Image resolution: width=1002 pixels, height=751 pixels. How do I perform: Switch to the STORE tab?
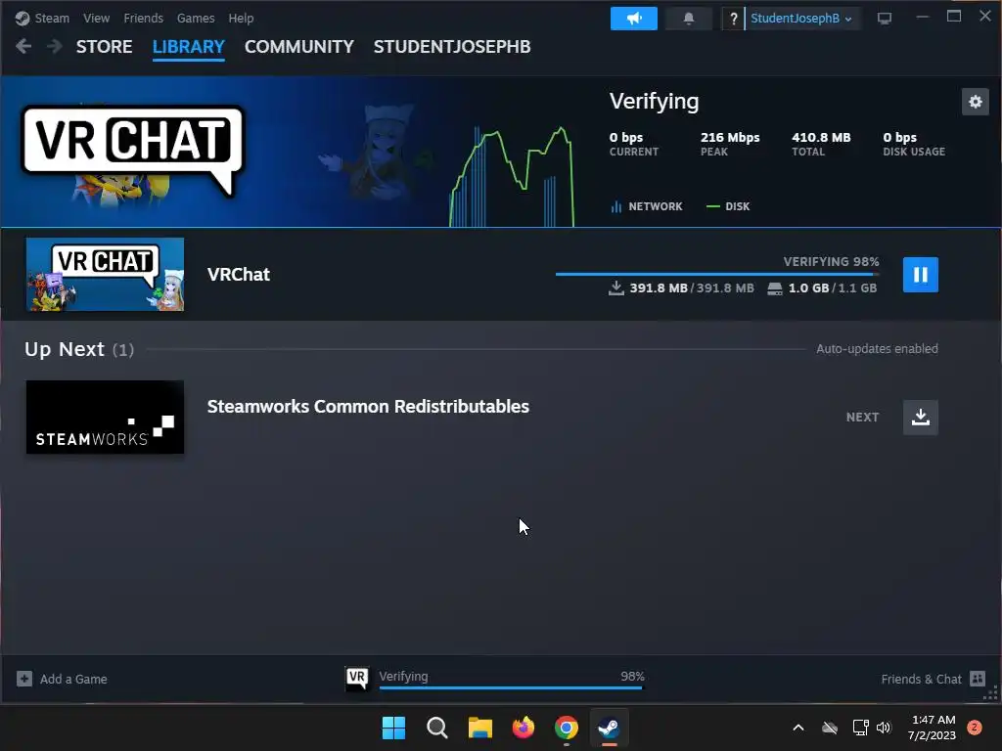point(104,47)
